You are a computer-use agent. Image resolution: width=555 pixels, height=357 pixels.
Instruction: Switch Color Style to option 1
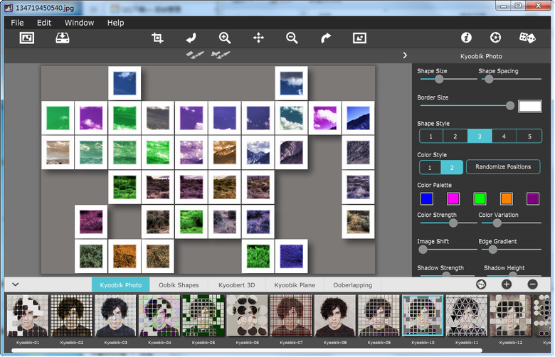coord(429,167)
